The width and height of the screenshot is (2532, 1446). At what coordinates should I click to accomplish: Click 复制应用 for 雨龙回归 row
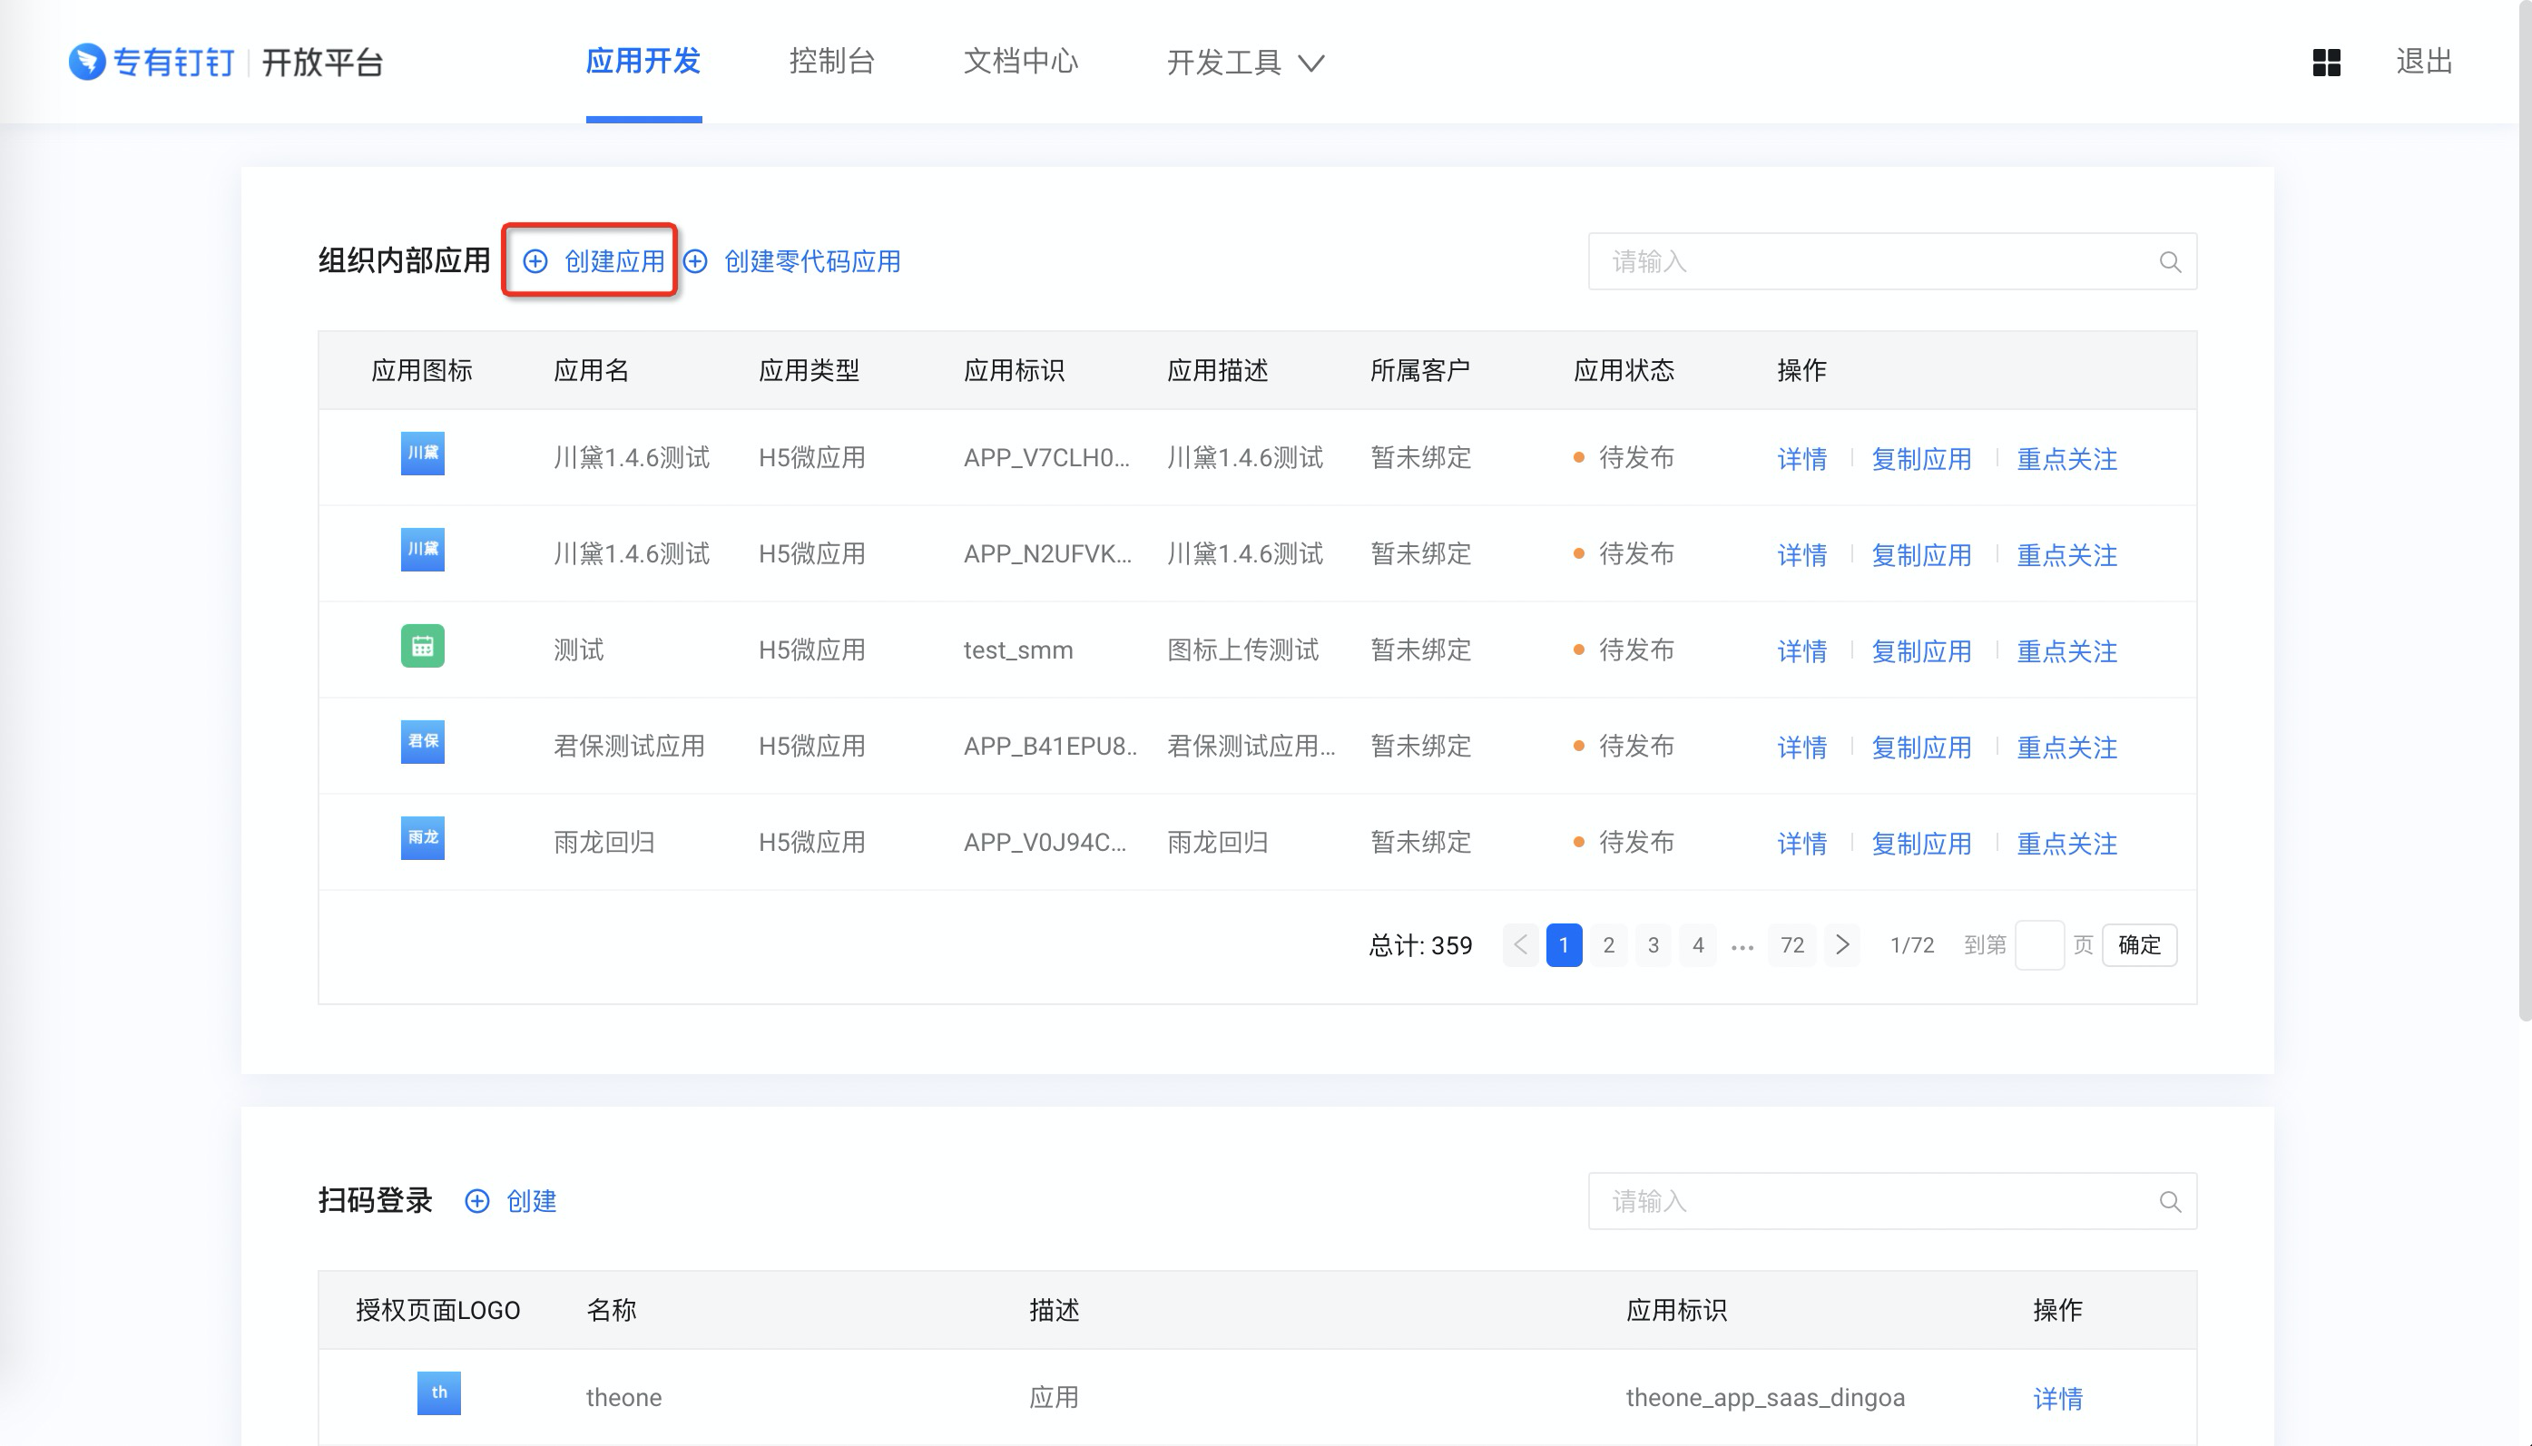[1921, 845]
